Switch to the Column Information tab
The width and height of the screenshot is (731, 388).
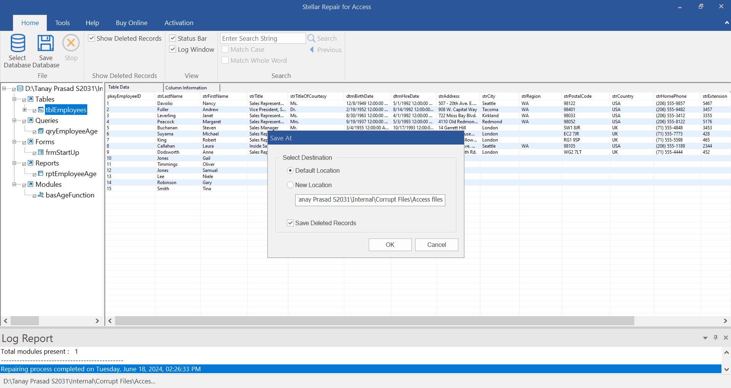pos(186,88)
